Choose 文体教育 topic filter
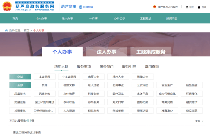Screen dimensions: 210x138 [x=69, y=94]
